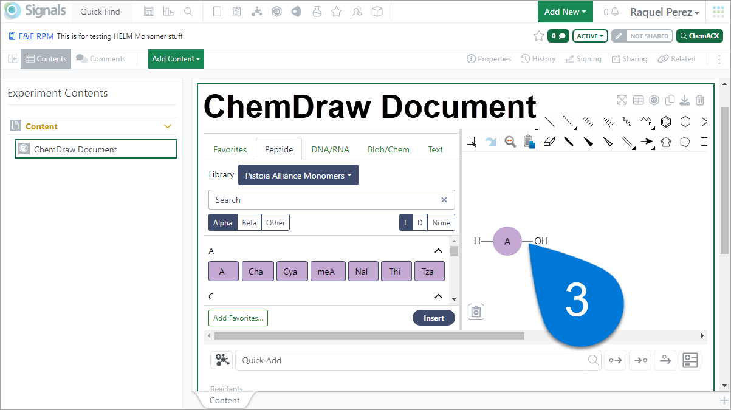Collapse the left side panel

[13, 59]
